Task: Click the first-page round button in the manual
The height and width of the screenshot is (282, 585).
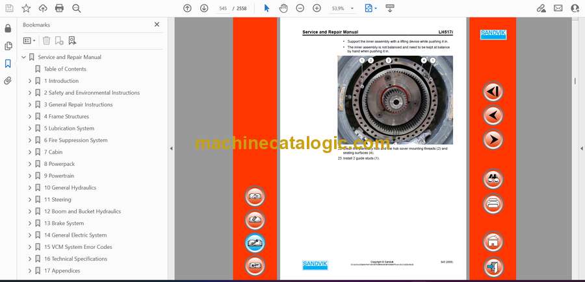Action: pos(493,91)
